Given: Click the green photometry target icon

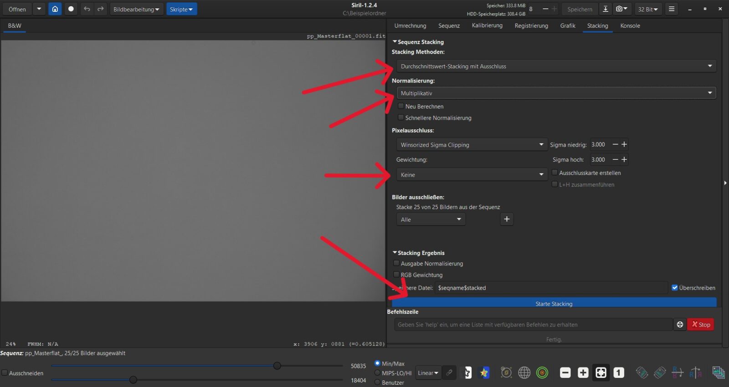Looking at the screenshot, I should coord(542,373).
